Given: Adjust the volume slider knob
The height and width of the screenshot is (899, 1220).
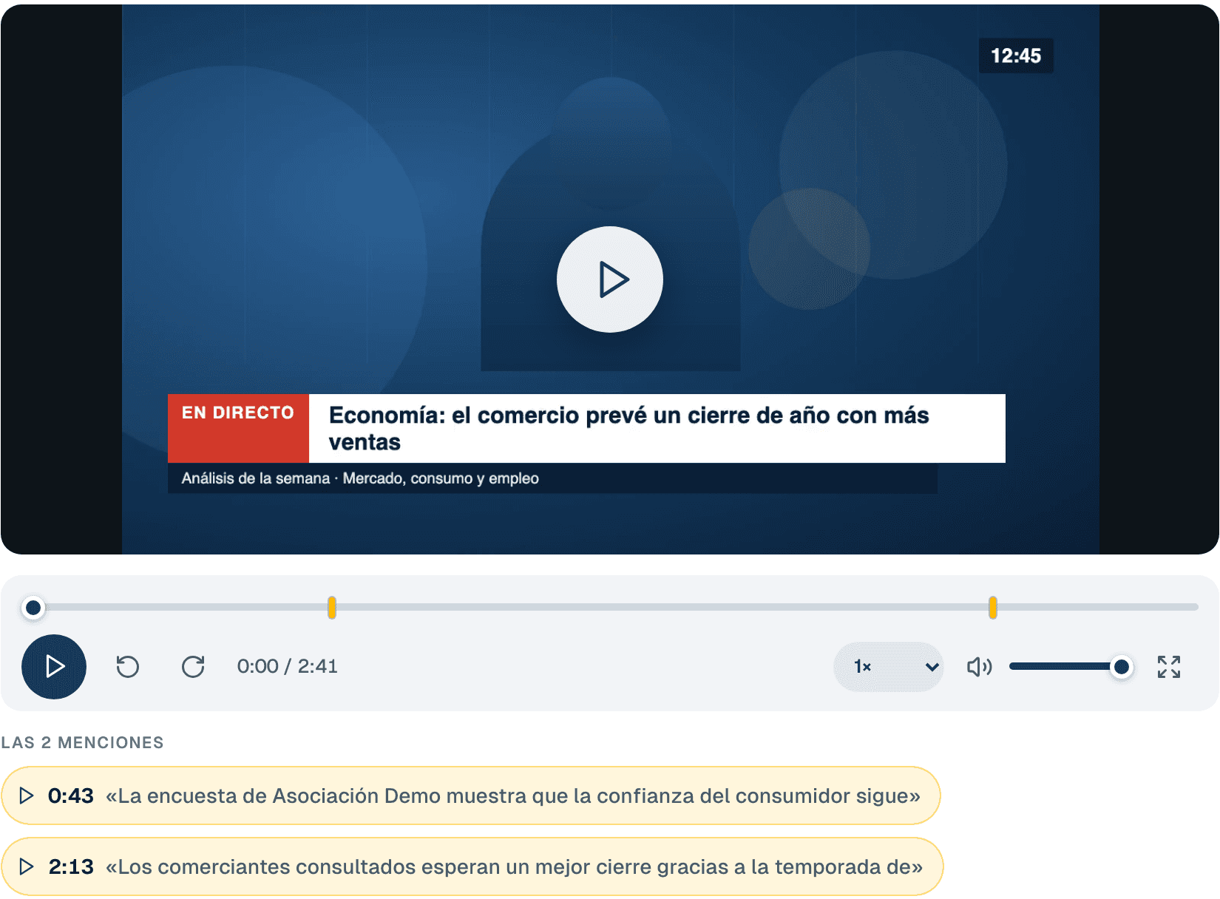Looking at the screenshot, I should 1121,667.
